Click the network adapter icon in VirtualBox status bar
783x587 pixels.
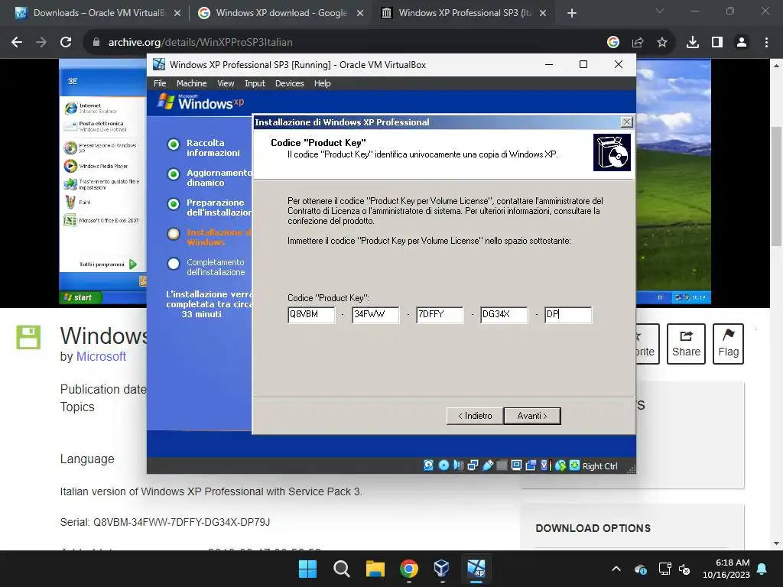click(473, 465)
